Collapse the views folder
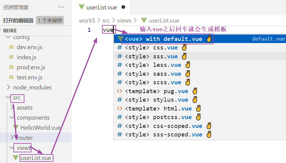Image resolution: width=286 pixels, height=163 pixels. click(12, 148)
